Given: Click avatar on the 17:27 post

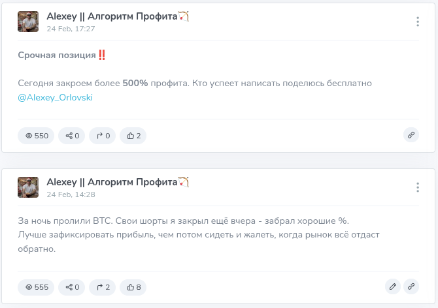Looking at the screenshot, I should click(29, 22).
